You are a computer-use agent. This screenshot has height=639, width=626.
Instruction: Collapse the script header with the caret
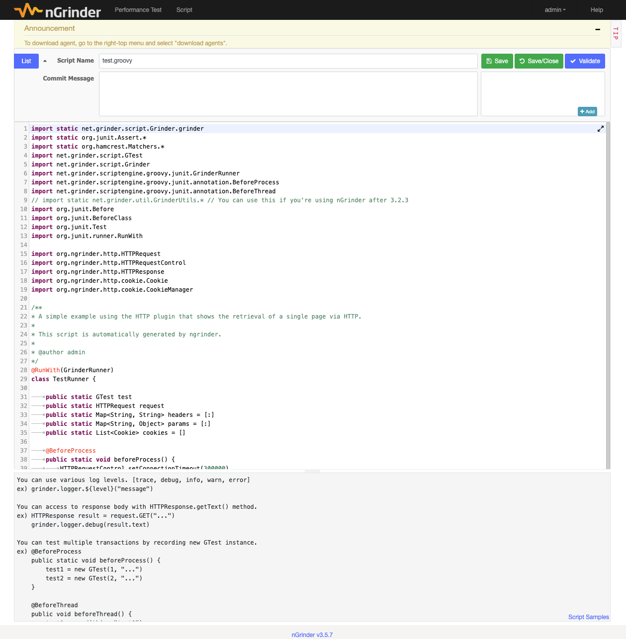tap(45, 61)
